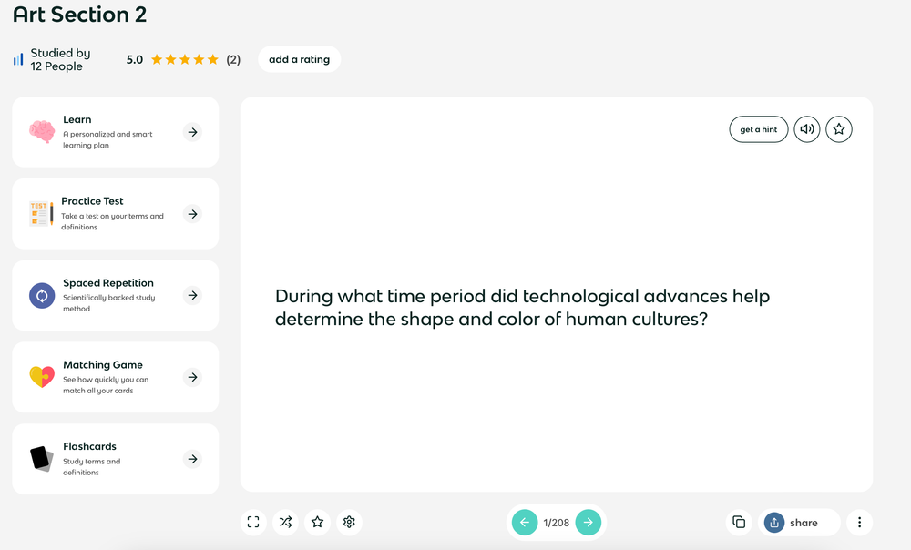Image resolution: width=911 pixels, height=550 pixels.
Task: Click the audio speaker icon to hear the card
Action: [x=806, y=128]
